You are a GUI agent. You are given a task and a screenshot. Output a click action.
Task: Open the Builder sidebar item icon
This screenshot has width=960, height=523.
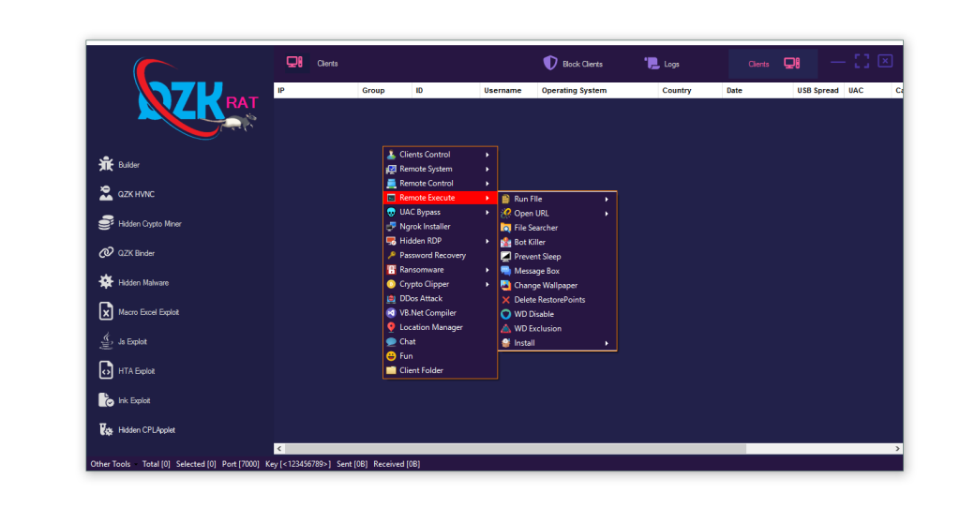(x=106, y=164)
